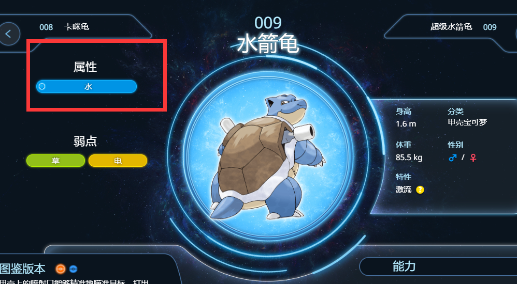Viewport: 517px width, 284px height.
Task: Select the yellow 电 weakness pill
Action: pos(118,161)
